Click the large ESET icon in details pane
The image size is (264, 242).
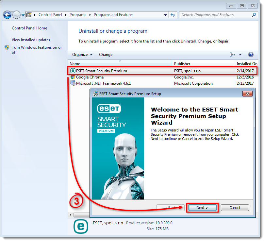tap(81, 226)
